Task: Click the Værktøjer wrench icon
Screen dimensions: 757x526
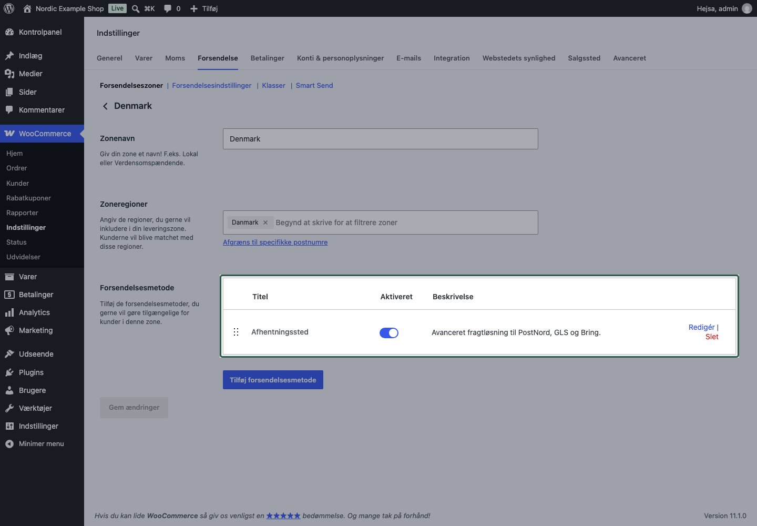Action: [x=9, y=408]
